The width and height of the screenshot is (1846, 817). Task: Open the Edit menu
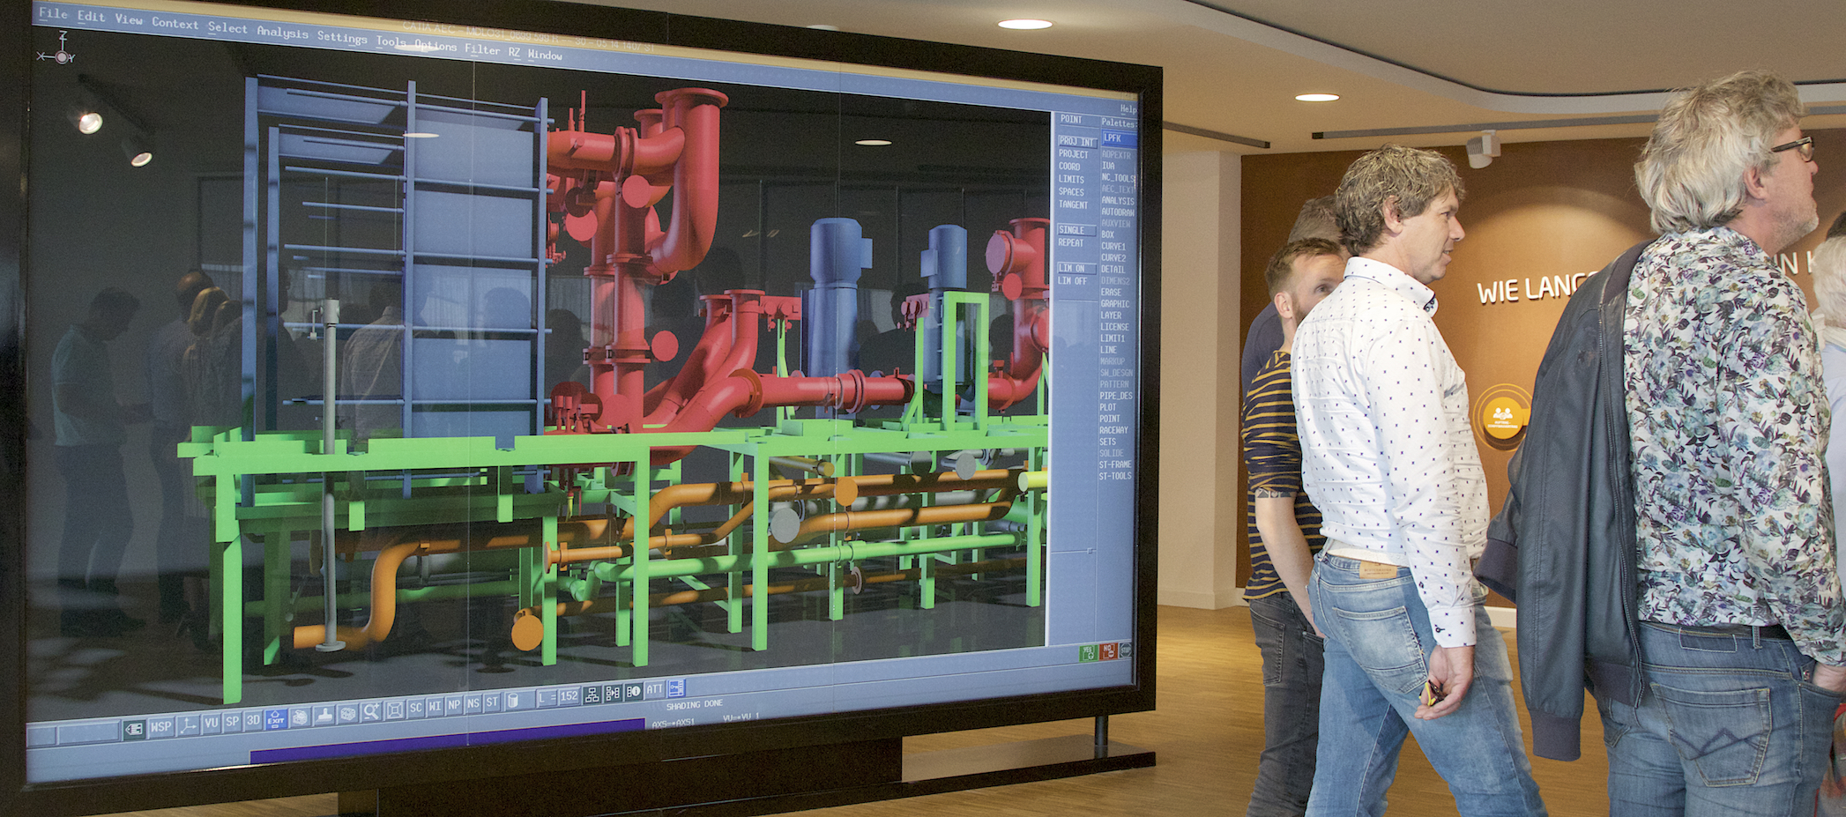click(x=92, y=17)
